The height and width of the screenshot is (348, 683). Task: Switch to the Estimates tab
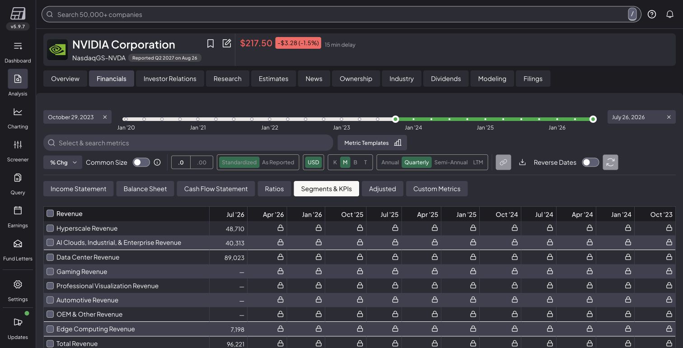click(273, 79)
